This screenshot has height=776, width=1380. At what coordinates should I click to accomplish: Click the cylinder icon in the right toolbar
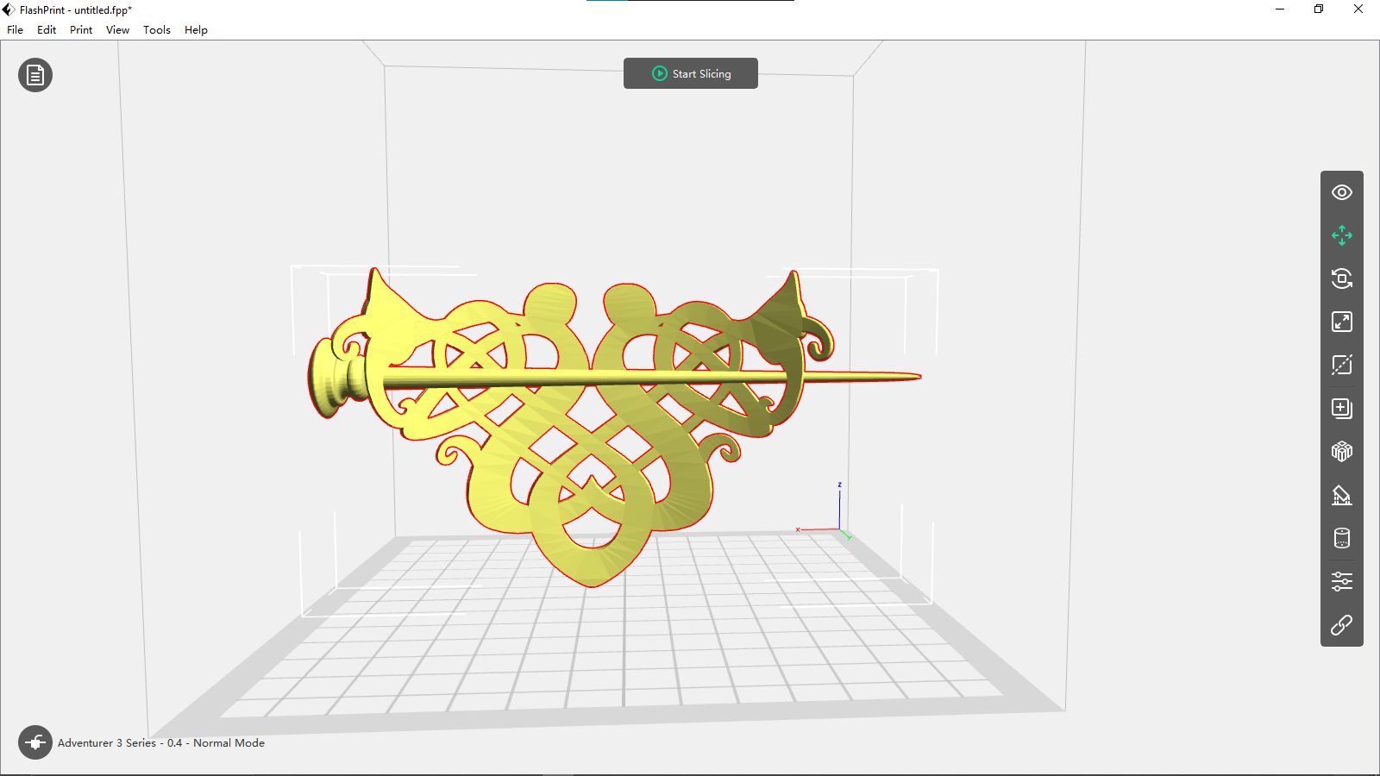pyautogui.click(x=1342, y=537)
